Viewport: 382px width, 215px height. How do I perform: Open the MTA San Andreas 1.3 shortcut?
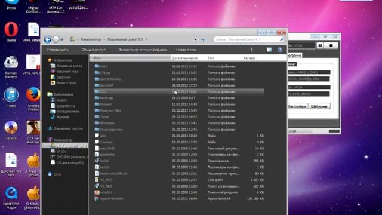(56, 7)
